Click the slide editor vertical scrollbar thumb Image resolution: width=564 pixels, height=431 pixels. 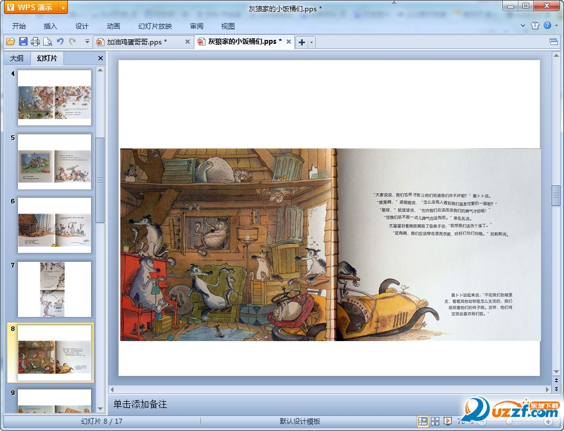tap(556, 196)
